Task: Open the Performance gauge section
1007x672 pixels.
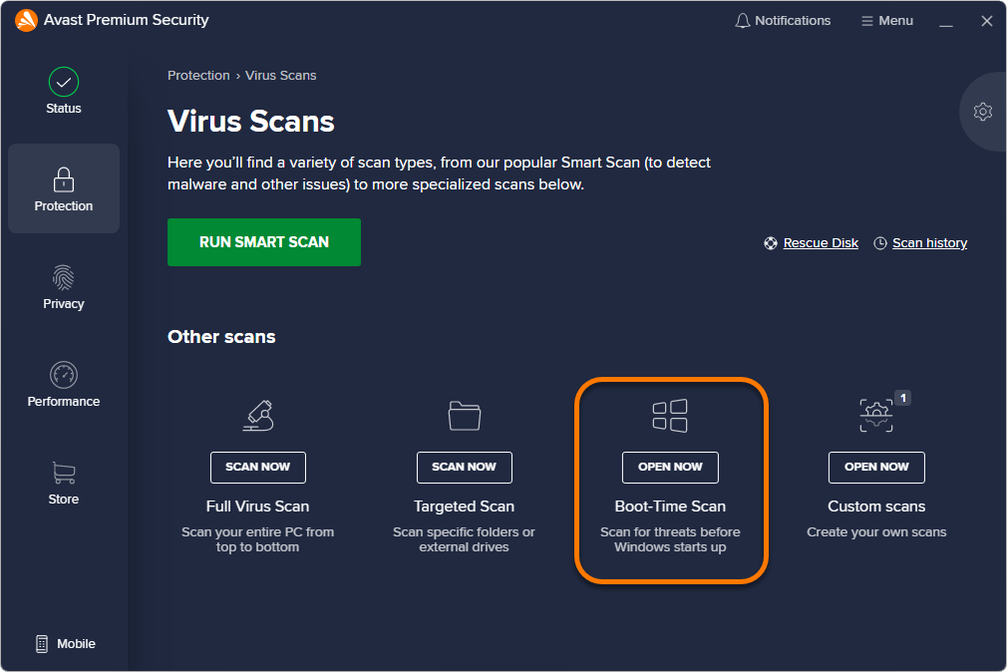Action: click(64, 375)
